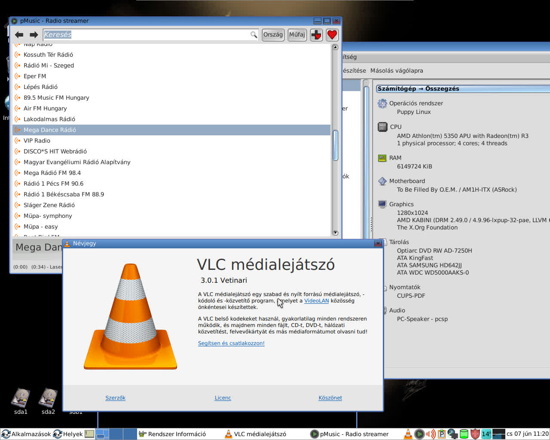Screen dimensions: 550x440
Task: Click the red cross add icon in pMusic
Action: pyautogui.click(x=316, y=35)
